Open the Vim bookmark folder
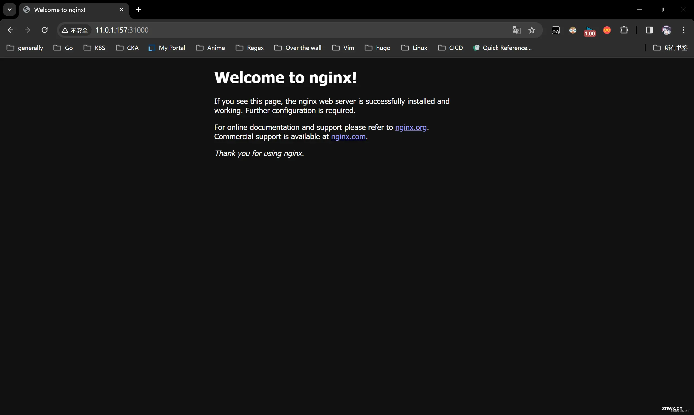Screen dimensions: 694x415 343,48
